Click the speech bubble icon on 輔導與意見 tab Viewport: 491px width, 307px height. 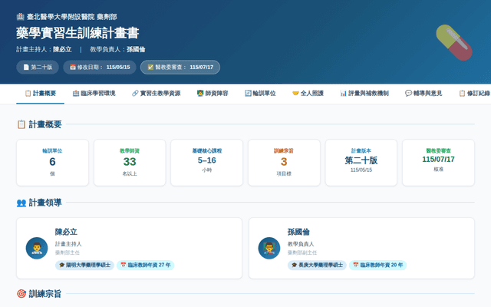click(x=408, y=94)
